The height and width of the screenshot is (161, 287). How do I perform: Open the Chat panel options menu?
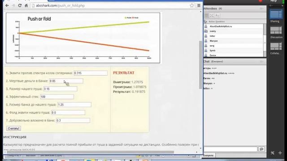click(x=262, y=62)
